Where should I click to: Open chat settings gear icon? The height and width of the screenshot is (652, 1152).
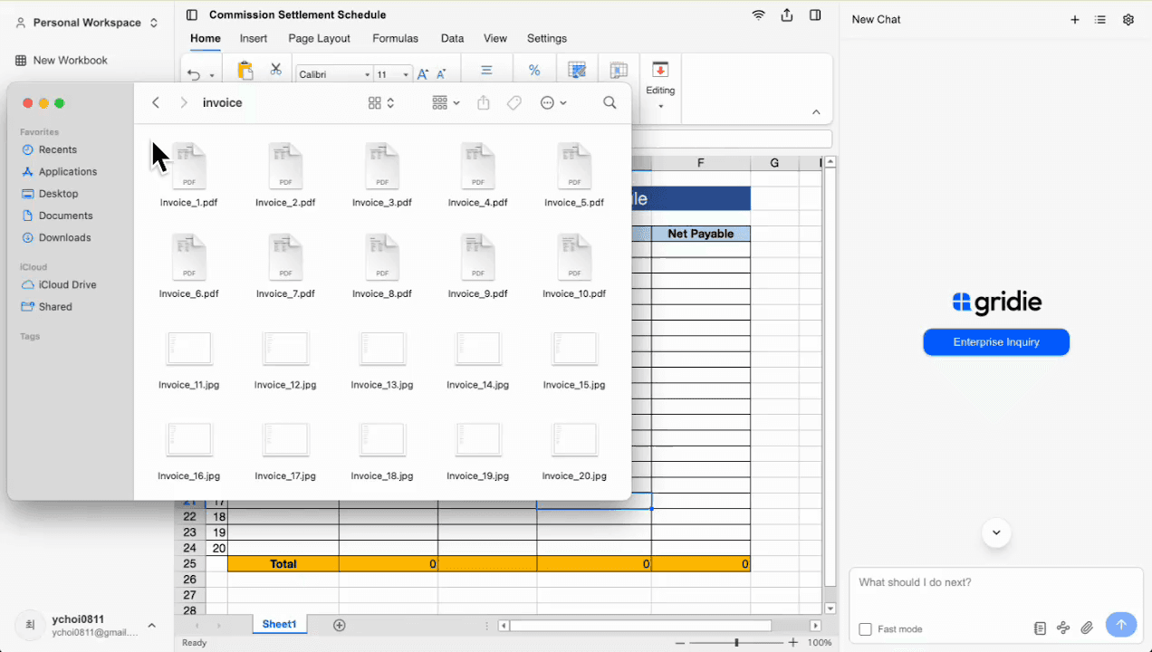click(x=1128, y=20)
